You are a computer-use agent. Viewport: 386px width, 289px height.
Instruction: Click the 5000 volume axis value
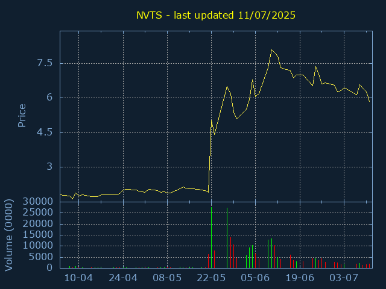(40, 257)
